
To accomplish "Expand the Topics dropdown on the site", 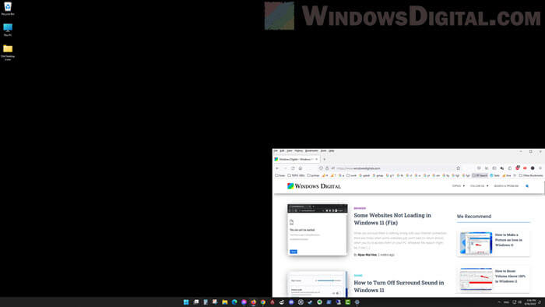I will click(458, 186).
